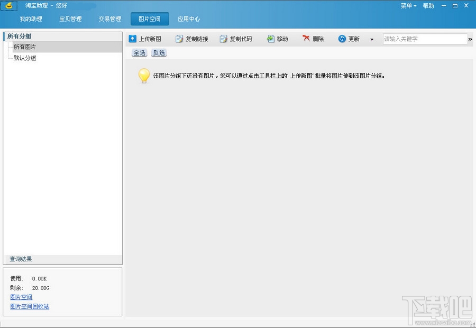Viewport: 476px width, 328px height.
Task: Click the 复制链接 document icon
Action: pos(179,39)
